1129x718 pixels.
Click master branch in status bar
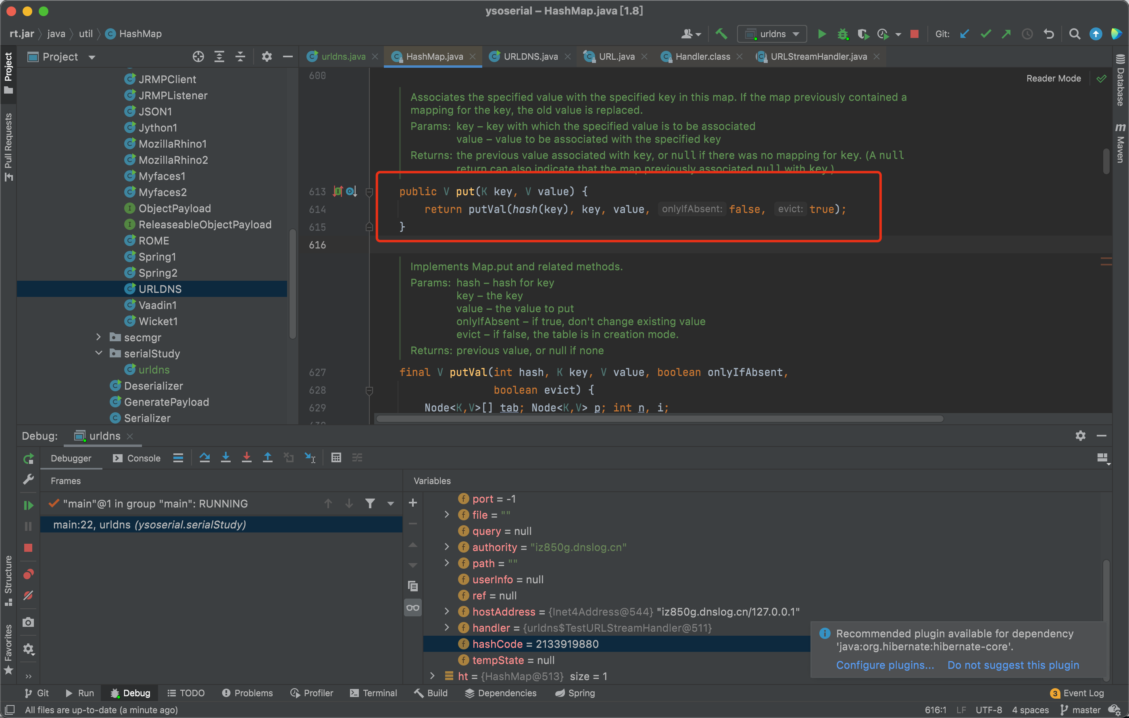(1080, 710)
